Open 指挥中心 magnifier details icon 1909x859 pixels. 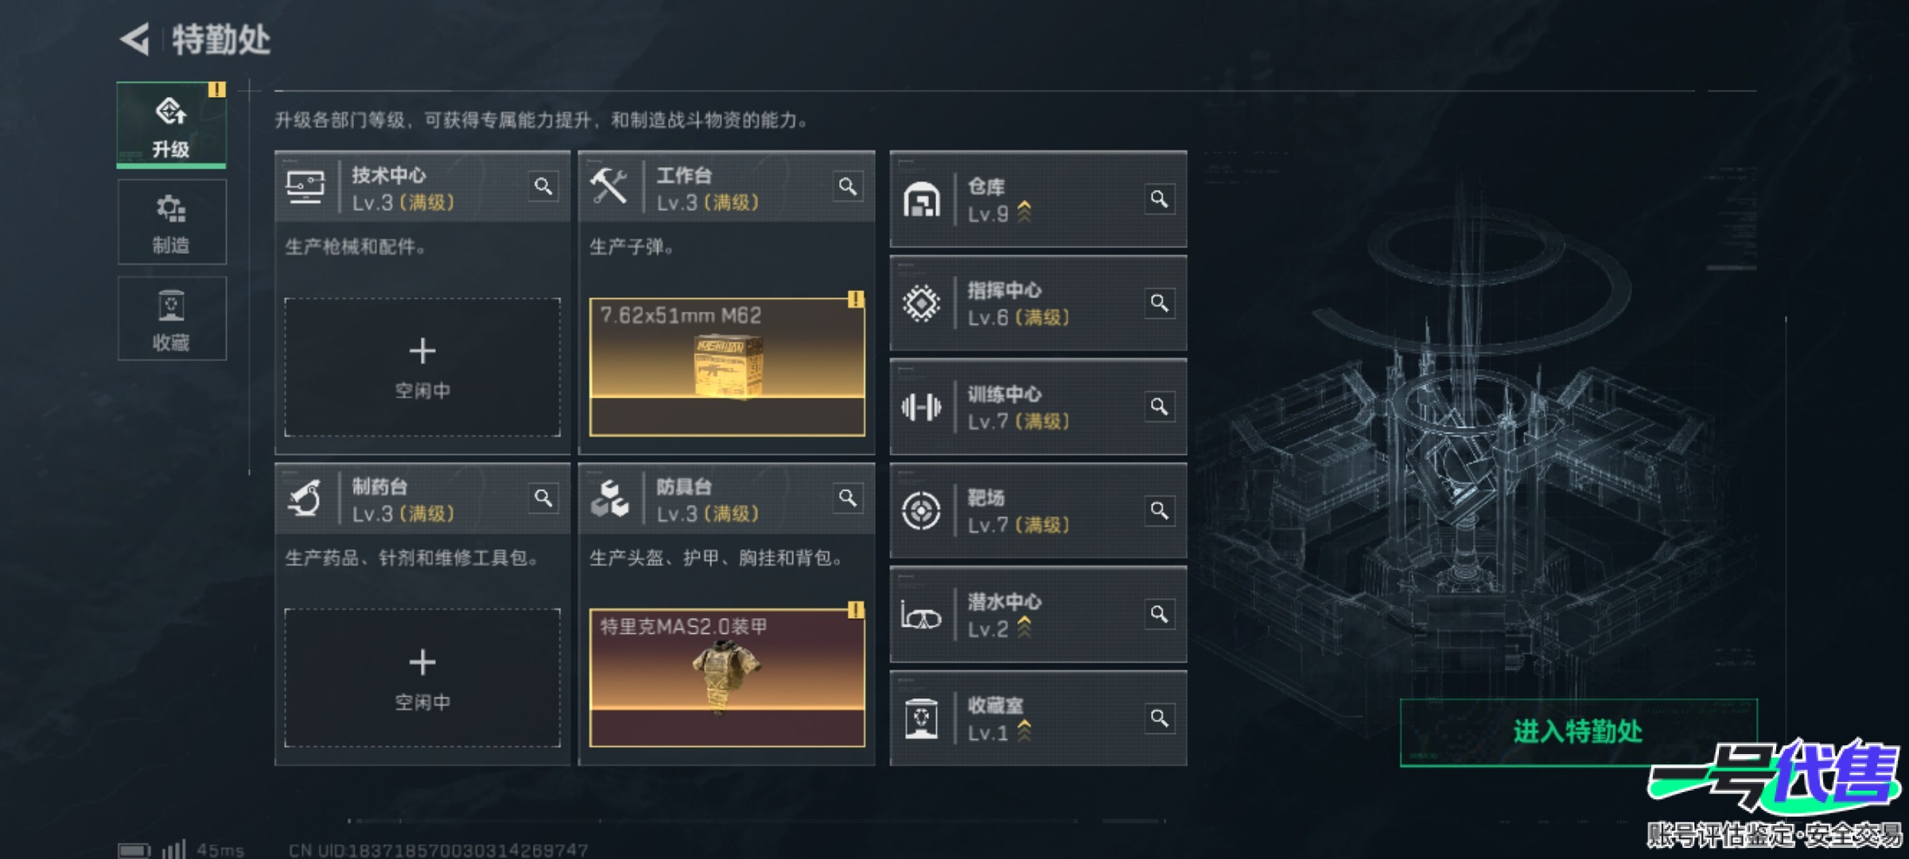(x=1160, y=303)
